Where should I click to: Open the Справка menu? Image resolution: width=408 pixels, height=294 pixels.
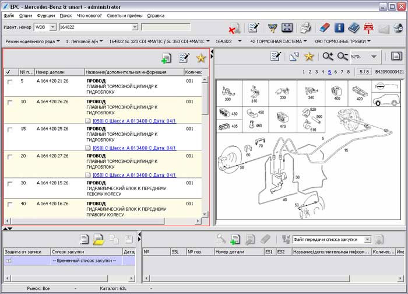pos(156,16)
